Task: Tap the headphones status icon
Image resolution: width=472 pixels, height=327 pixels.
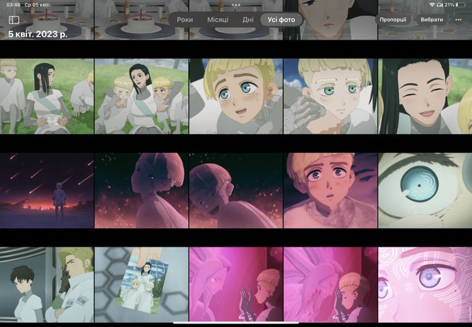Action: [x=439, y=5]
